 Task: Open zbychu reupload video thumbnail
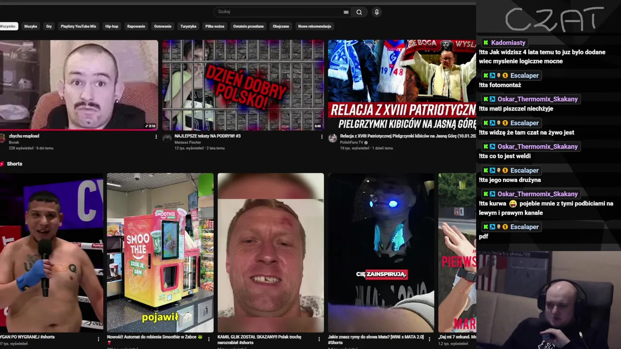coord(79,85)
